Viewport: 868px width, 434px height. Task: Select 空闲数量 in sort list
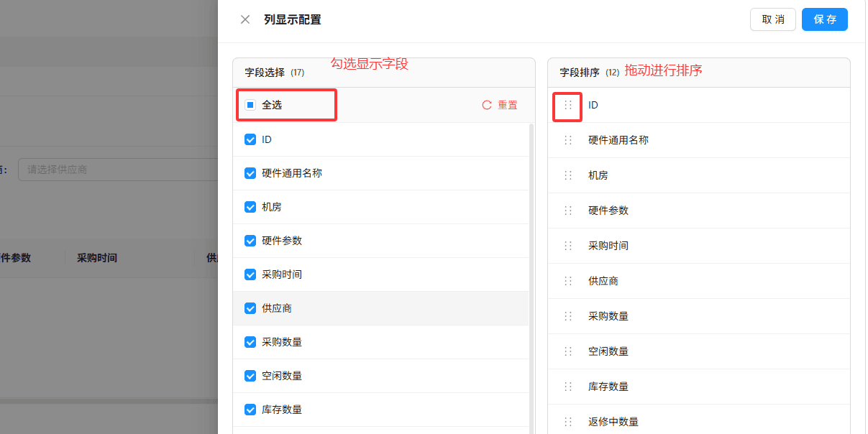coord(608,351)
